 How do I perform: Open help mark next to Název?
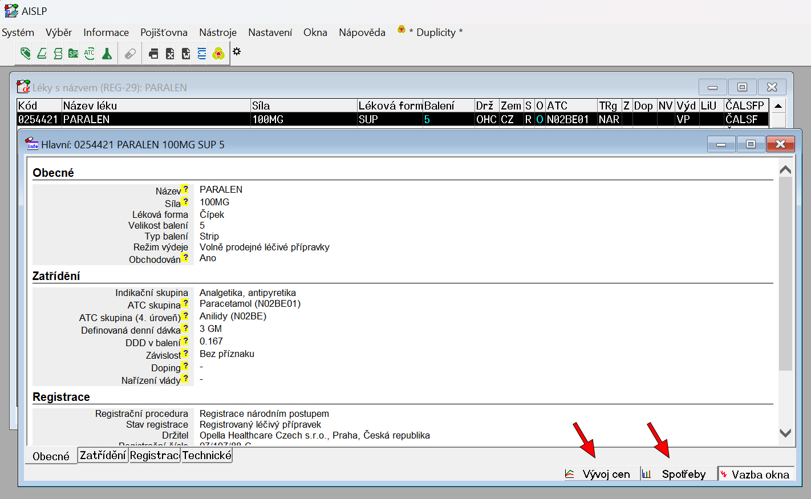(185, 189)
